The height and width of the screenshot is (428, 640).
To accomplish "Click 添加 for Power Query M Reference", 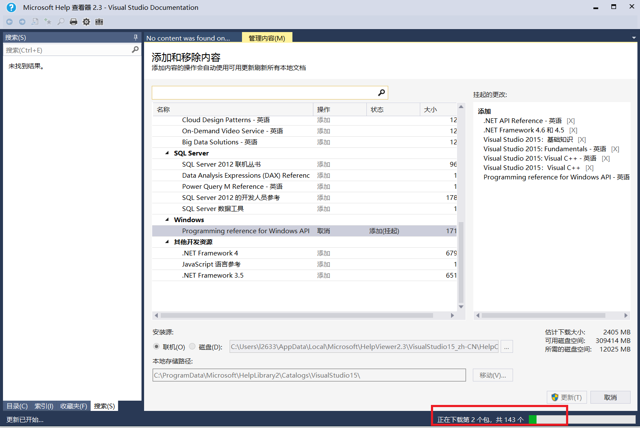I will click(x=324, y=186).
